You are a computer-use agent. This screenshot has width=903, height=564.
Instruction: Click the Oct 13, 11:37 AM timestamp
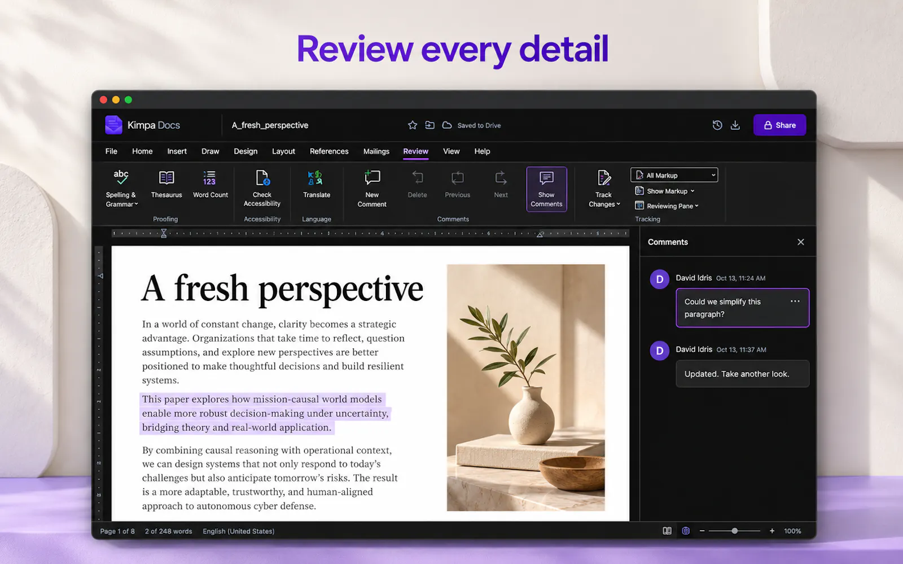pos(741,350)
